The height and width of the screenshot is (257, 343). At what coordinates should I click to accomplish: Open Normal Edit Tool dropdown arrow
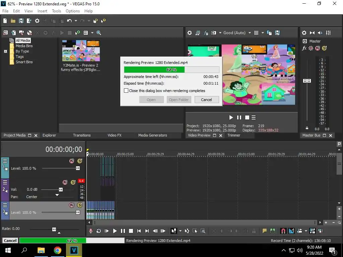[x=180, y=231]
